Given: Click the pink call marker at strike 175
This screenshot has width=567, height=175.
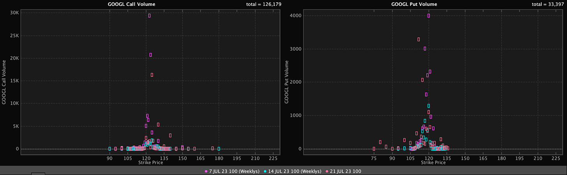Looking at the screenshot, I should [213, 148].
